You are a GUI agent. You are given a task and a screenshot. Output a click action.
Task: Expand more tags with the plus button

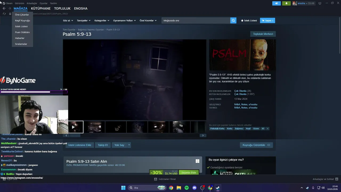click(267, 129)
